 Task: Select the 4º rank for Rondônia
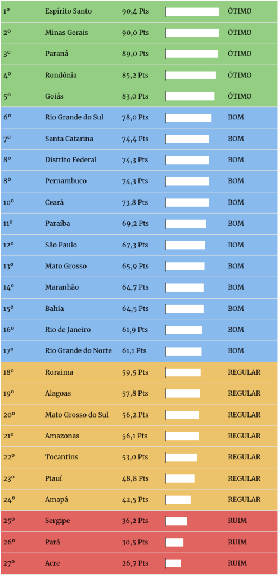click(7, 75)
